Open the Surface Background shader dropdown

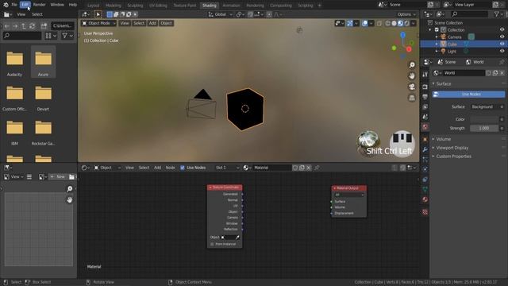pos(484,106)
